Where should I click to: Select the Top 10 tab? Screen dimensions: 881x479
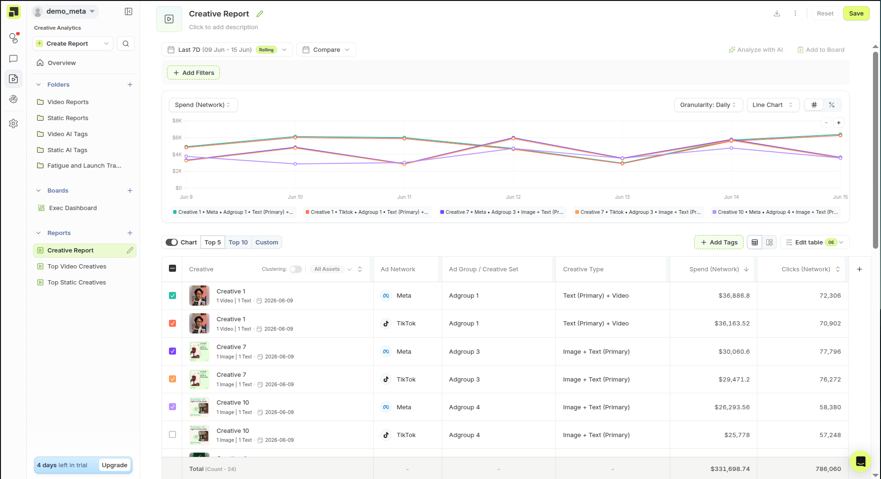point(238,242)
